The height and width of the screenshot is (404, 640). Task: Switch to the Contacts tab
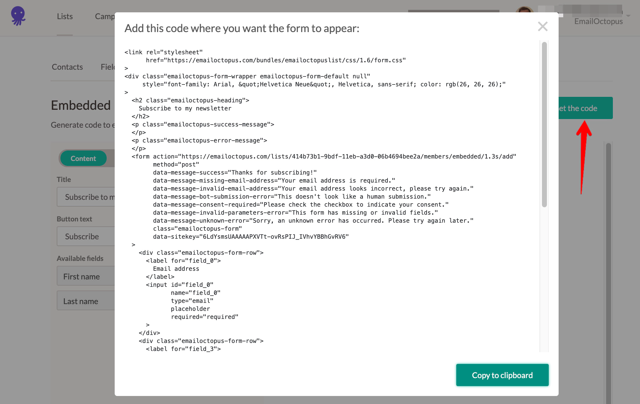point(67,67)
